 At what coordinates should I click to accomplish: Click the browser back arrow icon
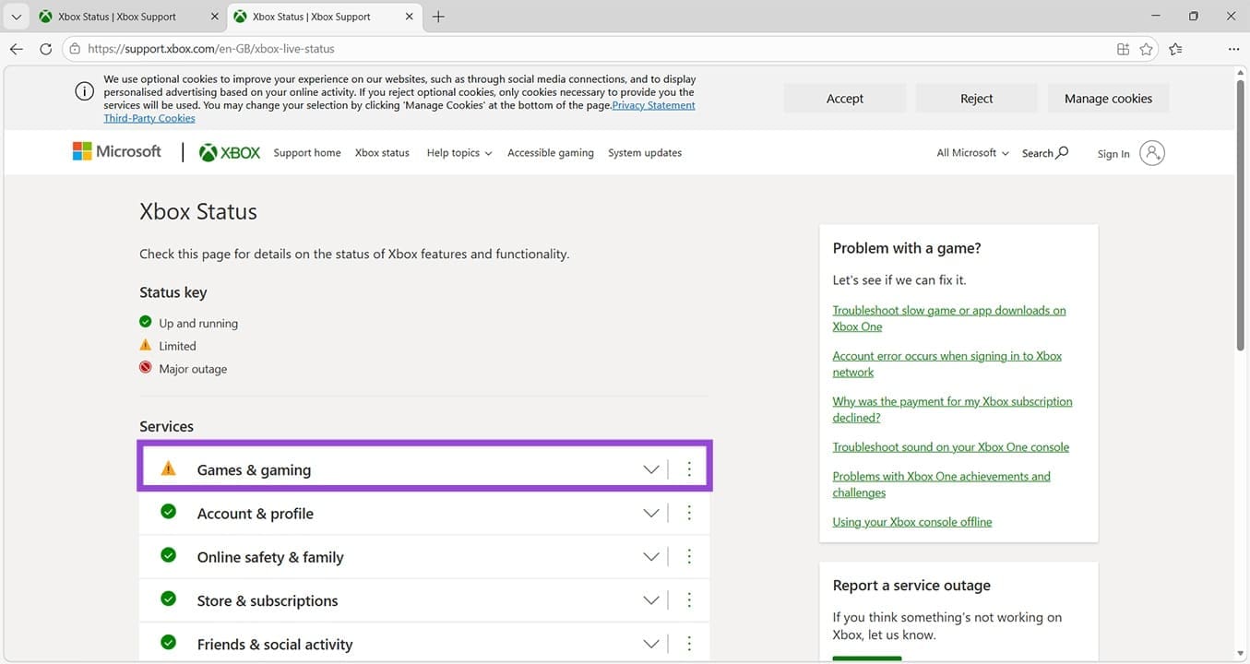pos(16,49)
